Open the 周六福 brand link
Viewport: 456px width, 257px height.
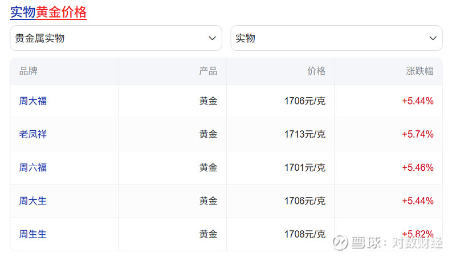click(x=33, y=167)
